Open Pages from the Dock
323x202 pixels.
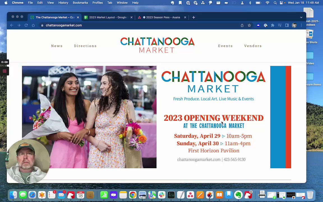pos(200,195)
